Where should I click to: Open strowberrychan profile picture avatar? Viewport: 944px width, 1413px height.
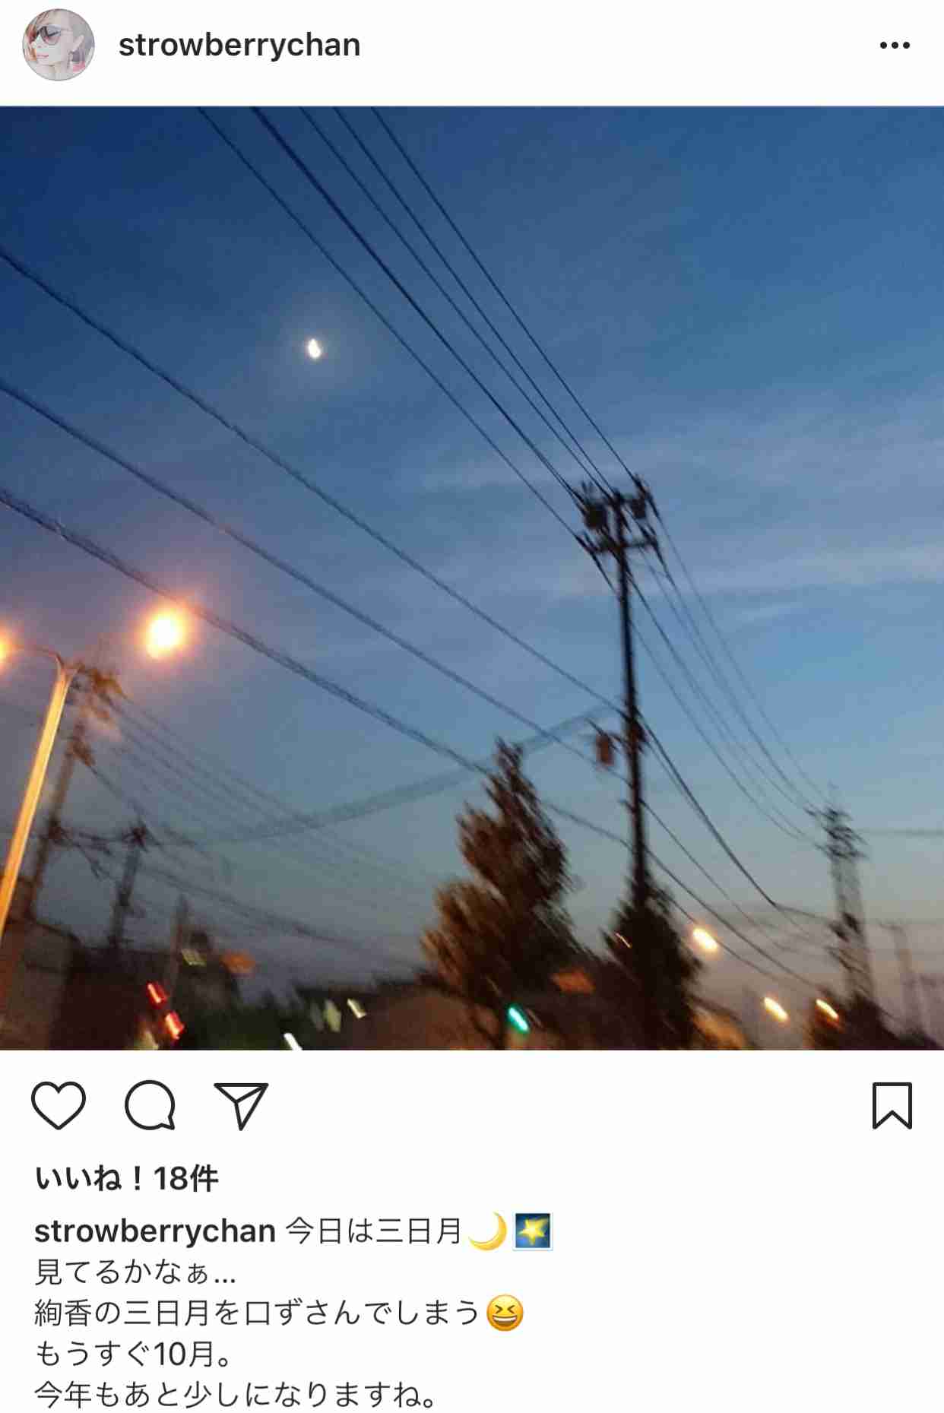tap(59, 45)
